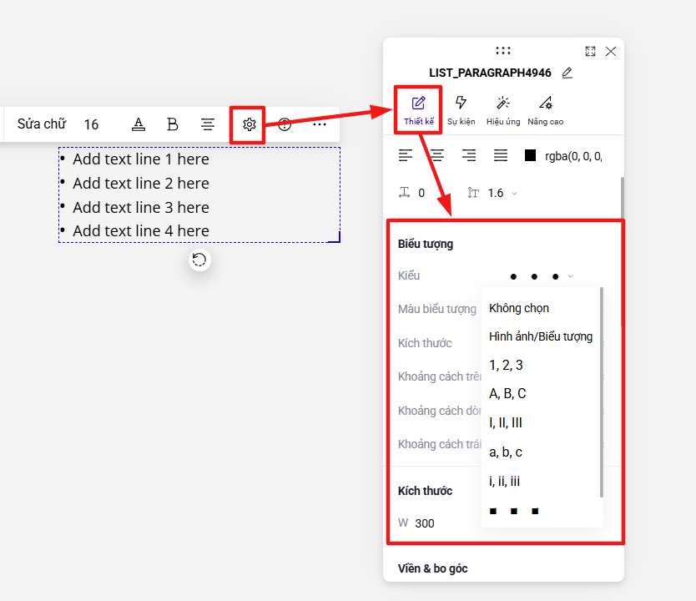Align text left in design panel
The width and height of the screenshot is (696, 601).
pos(406,155)
